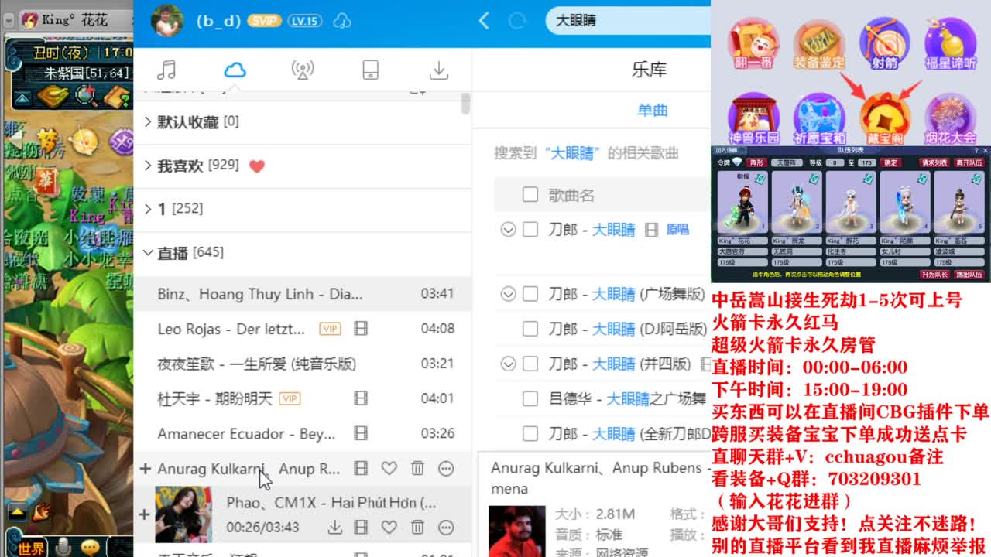991x557 pixels.
Task: Download the playing Phao, CM1X song
Action: tap(334, 528)
